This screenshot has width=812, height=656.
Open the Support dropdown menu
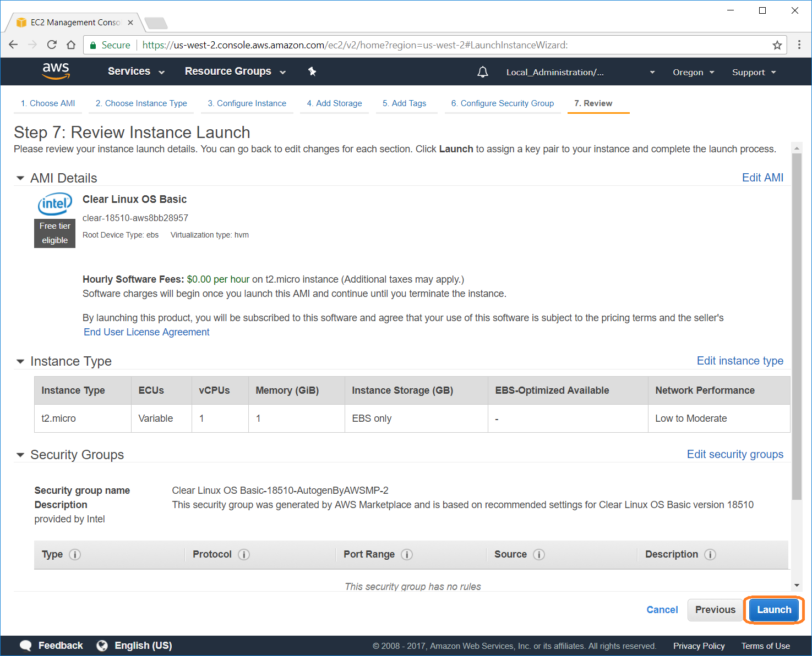click(x=754, y=72)
